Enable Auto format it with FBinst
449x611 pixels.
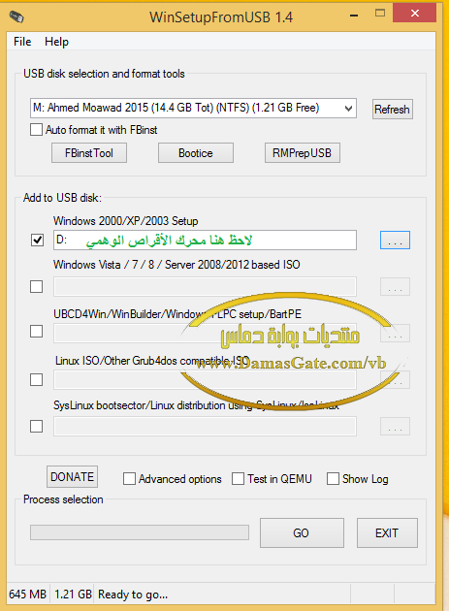click(x=36, y=129)
